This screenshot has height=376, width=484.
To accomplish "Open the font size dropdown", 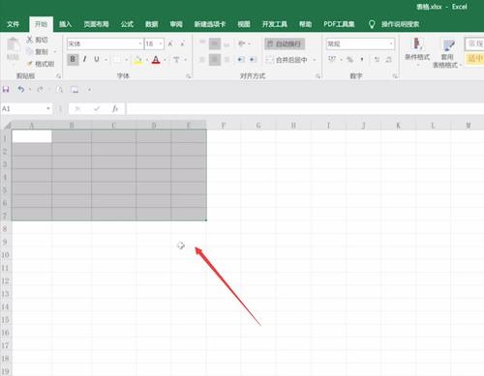I will pyautogui.click(x=161, y=43).
